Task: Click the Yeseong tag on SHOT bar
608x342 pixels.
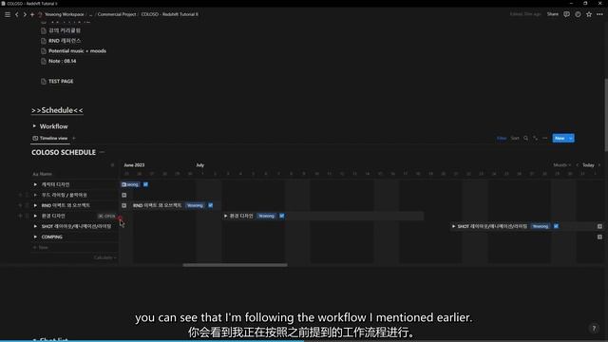Action: pos(541,226)
